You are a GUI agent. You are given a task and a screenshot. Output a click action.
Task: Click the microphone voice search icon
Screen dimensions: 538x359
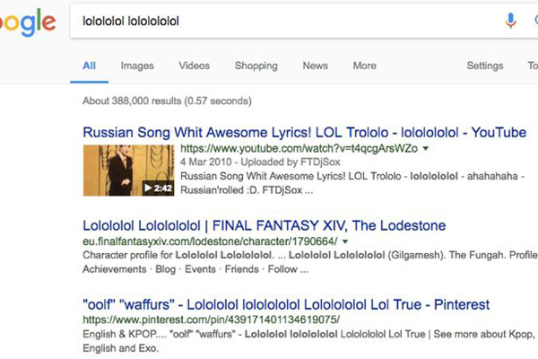pyautogui.click(x=511, y=21)
